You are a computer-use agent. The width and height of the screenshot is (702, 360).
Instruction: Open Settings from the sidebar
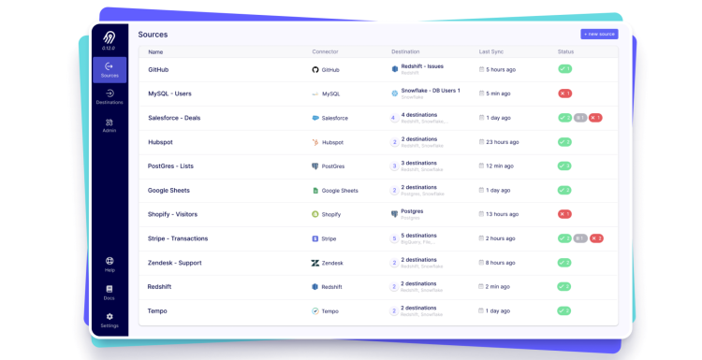tap(110, 320)
